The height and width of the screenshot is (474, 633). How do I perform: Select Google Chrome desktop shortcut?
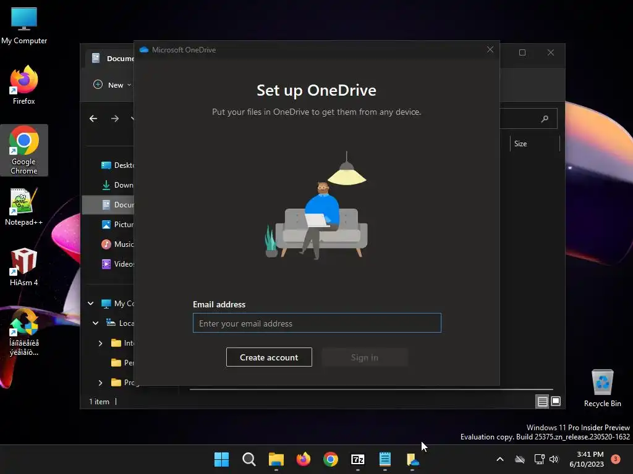coord(24,150)
